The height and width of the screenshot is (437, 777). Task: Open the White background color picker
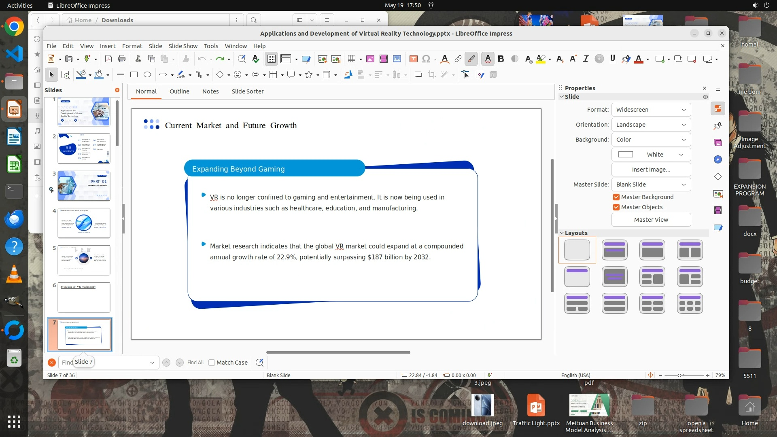click(651, 155)
